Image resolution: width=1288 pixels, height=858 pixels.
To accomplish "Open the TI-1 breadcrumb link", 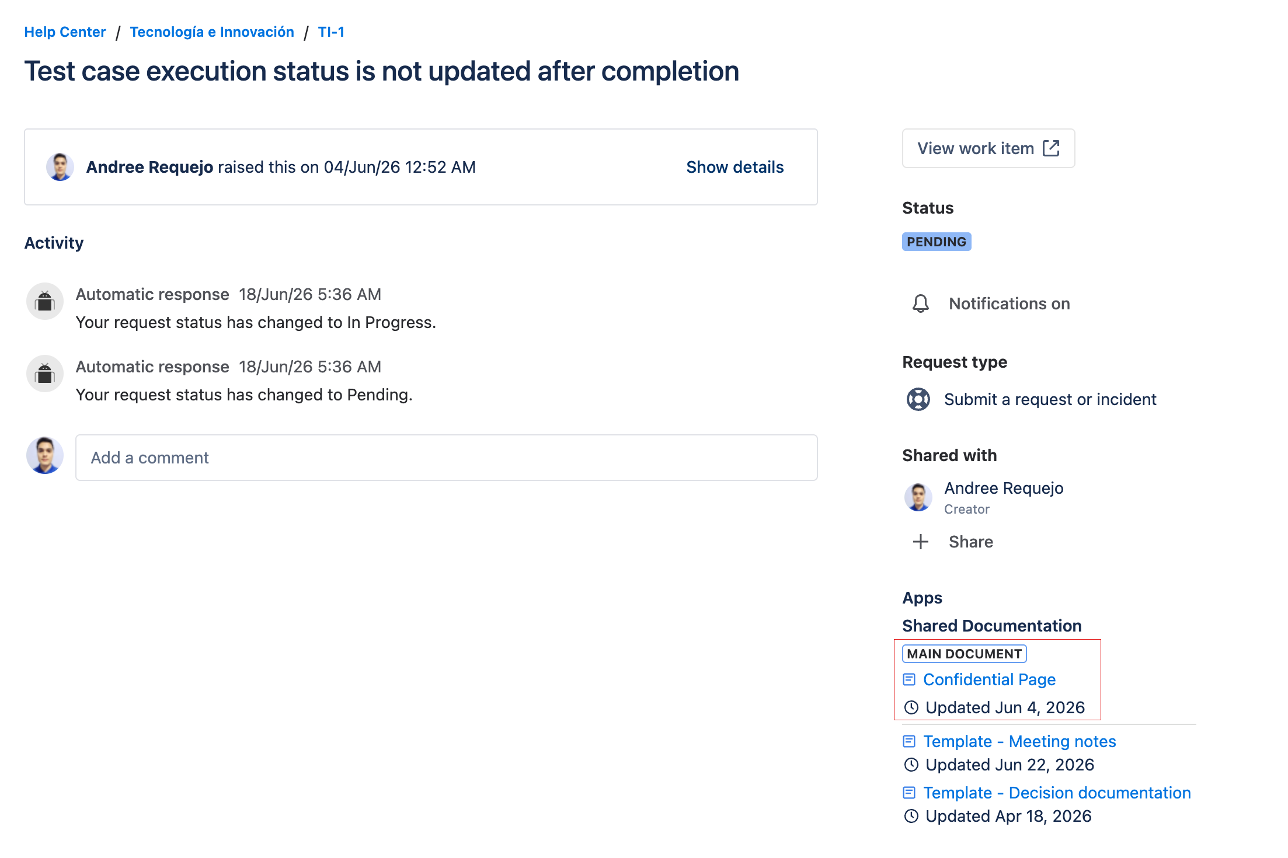I will coord(331,32).
